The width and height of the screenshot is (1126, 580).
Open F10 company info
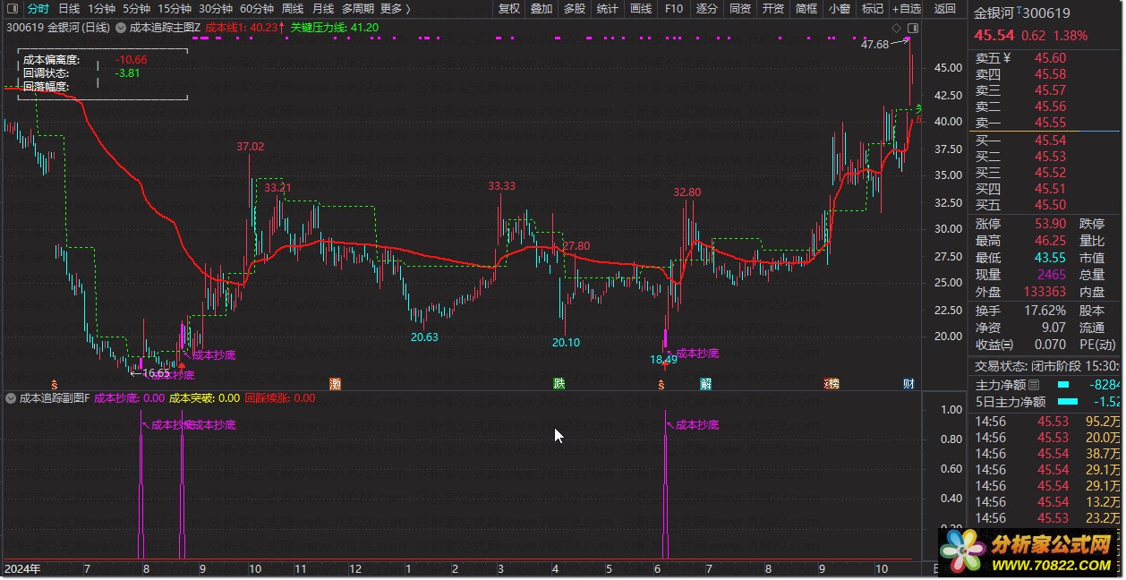[x=674, y=9]
